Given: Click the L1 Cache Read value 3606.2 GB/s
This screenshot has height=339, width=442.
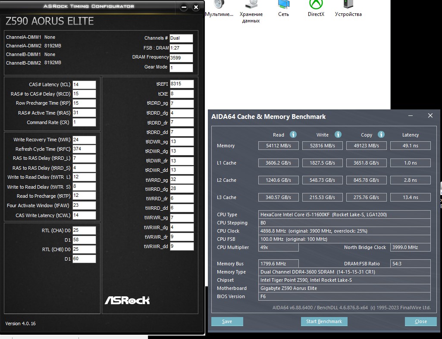Looking at the screenshot, I should click(x=278, y=163).
